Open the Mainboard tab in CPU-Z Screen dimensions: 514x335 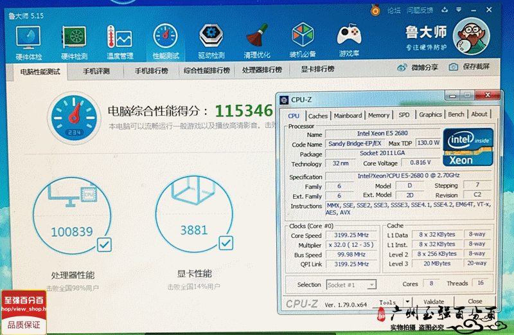348,116
